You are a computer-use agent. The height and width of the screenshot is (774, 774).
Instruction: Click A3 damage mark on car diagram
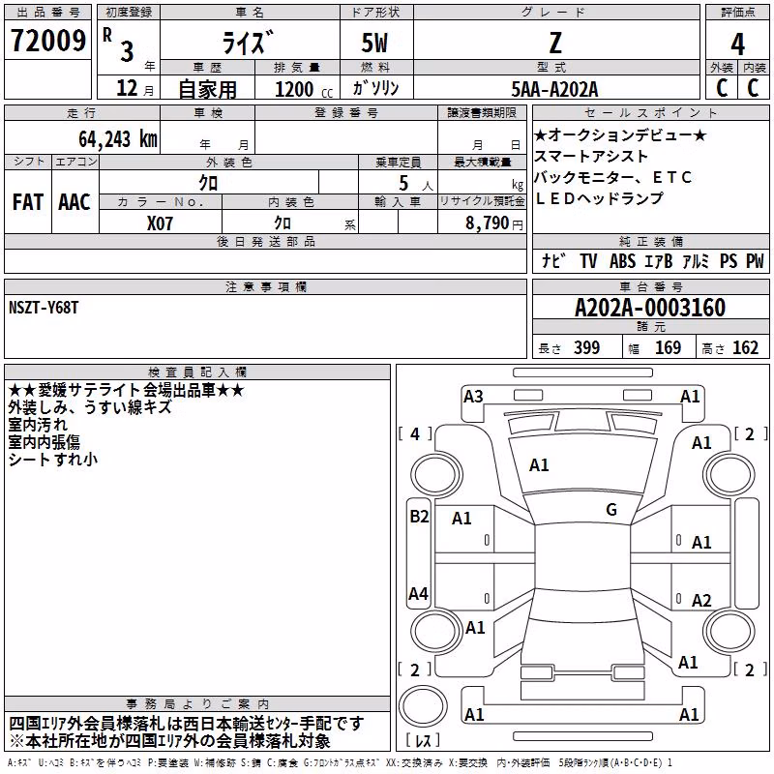tap(473, 397)
